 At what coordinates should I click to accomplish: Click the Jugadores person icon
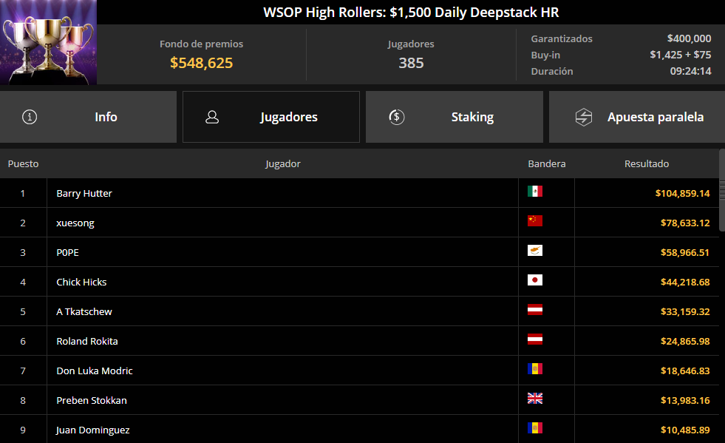[x=212, y=117]
